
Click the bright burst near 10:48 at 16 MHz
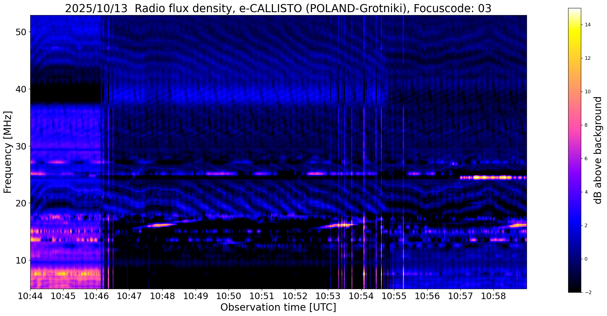(x=160, y=225)
